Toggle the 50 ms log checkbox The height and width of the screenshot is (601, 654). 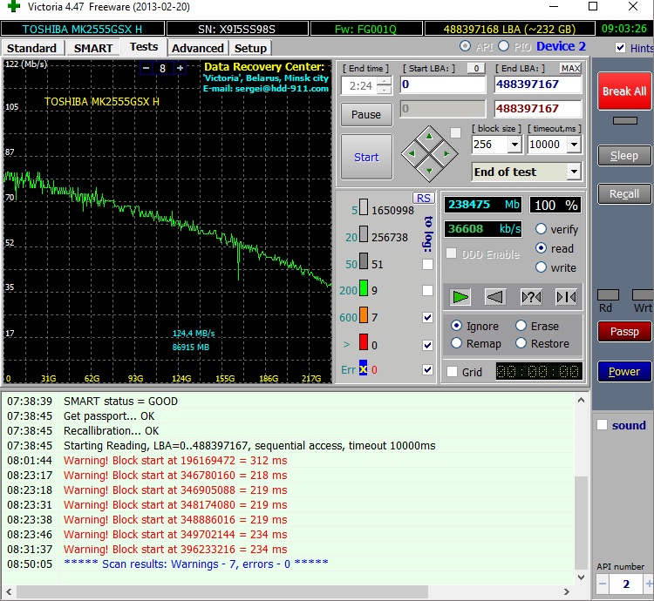(x=427, y=264)
